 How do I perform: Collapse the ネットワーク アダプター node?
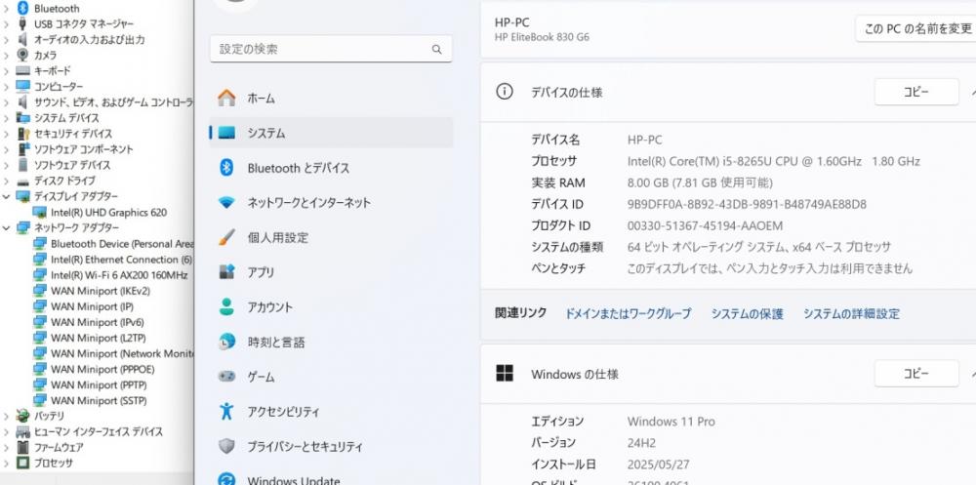(x=6, y=228)
